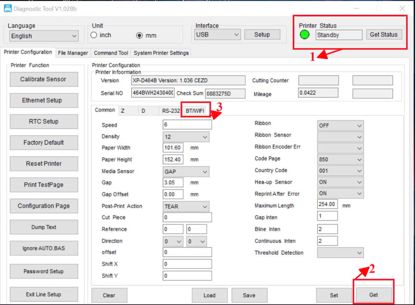This screenshot has height=305, width=415.
Task: Expand the Hea-up Sensor dropdown
Action: [340, 182]
